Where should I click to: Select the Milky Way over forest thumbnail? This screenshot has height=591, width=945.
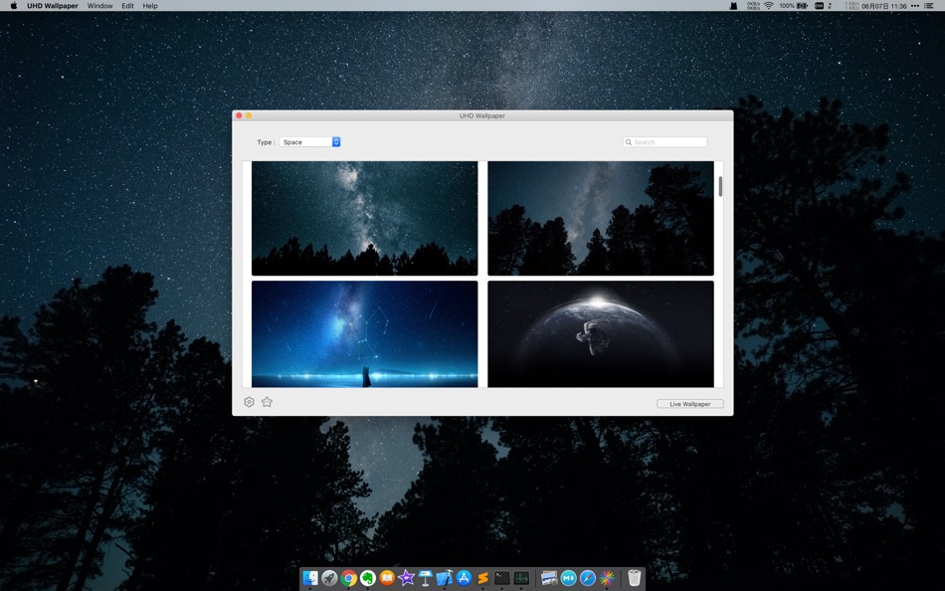click(365, 218)
